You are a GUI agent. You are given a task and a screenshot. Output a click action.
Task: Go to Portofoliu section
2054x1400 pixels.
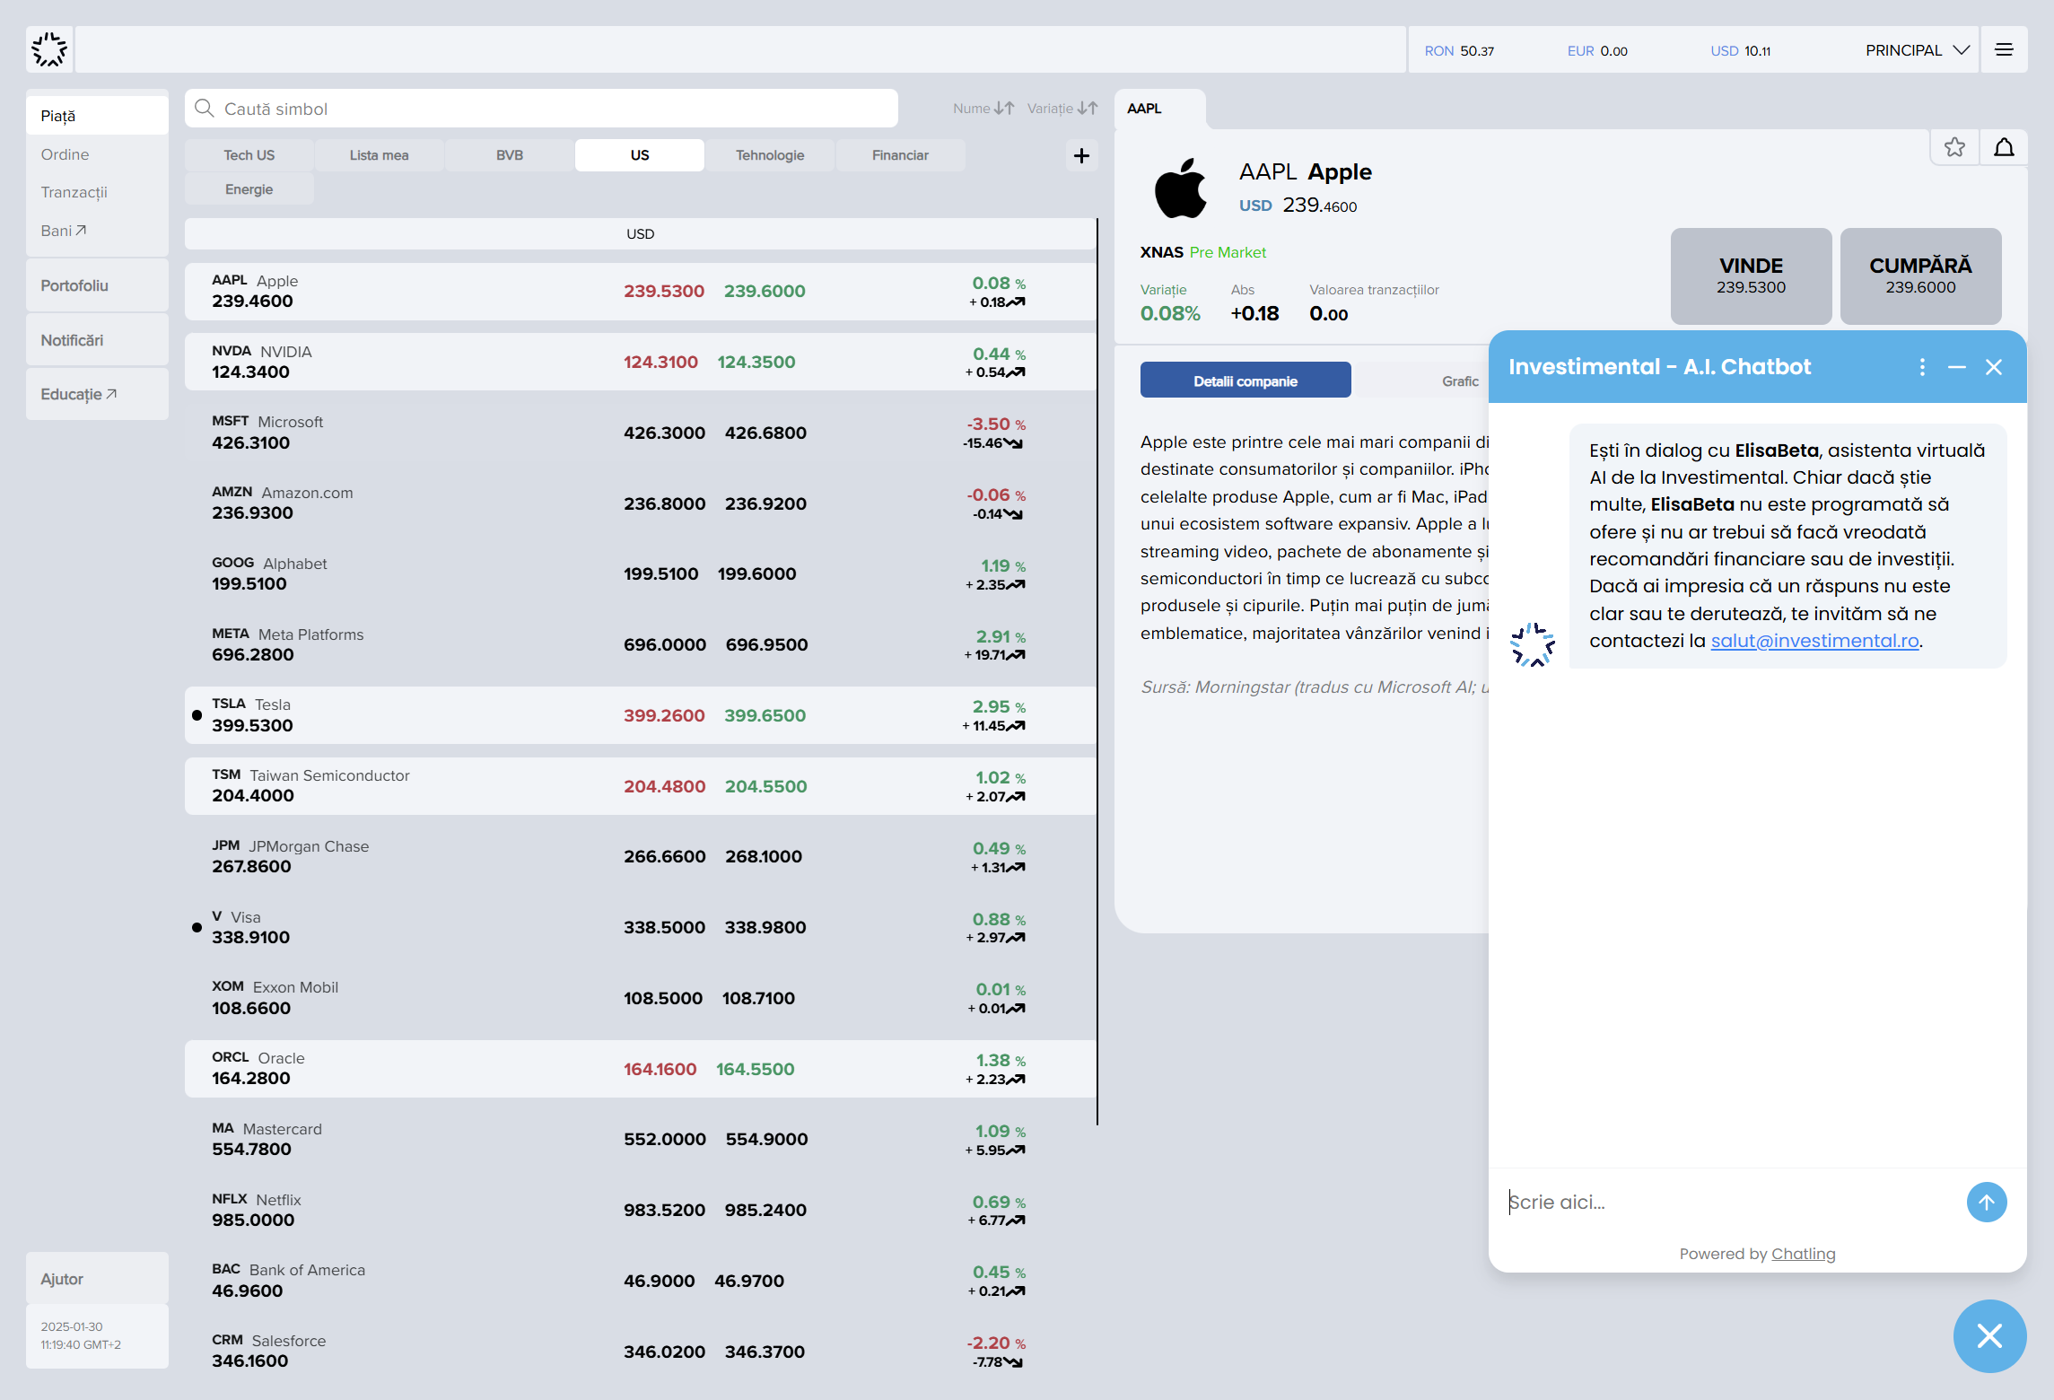[97, 285]
